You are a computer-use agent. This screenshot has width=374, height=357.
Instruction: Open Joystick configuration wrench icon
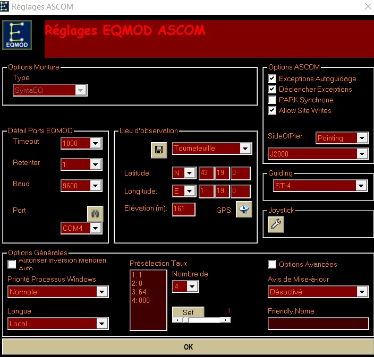[x=276, y=224]
